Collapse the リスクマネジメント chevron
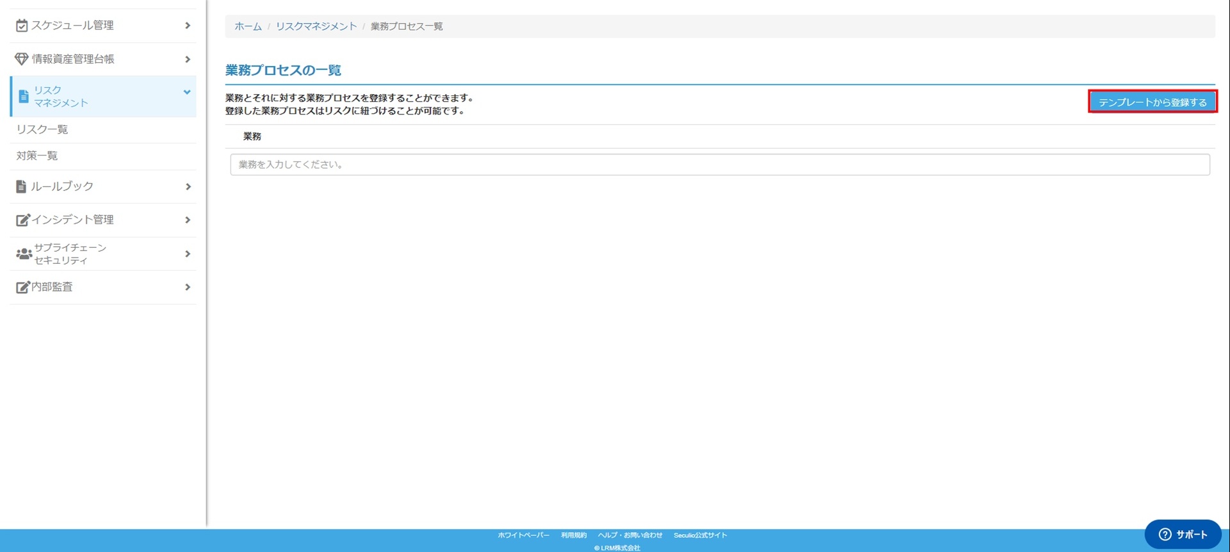This screenshot has height=552, width=1230. click(187, 92)
